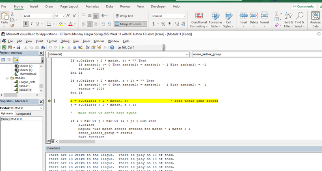322x171 pixels.
Task: Collapse the Modules folder in project tree
Action: coord(7,78)
